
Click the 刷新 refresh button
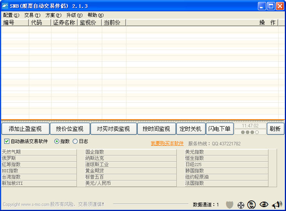click(275, 129)
